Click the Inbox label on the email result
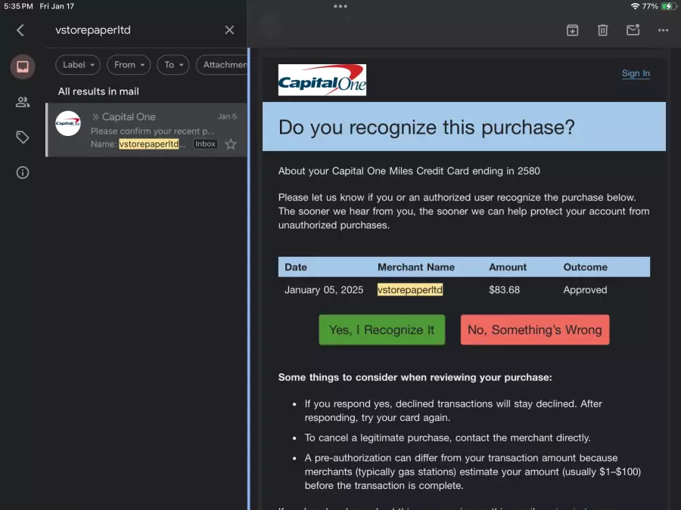The image size is (681, 510). click(x=205, y=144)
